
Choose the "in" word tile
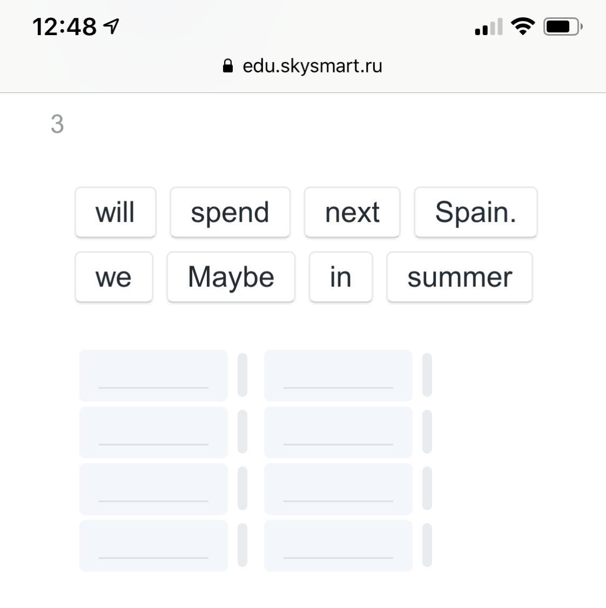341,277
